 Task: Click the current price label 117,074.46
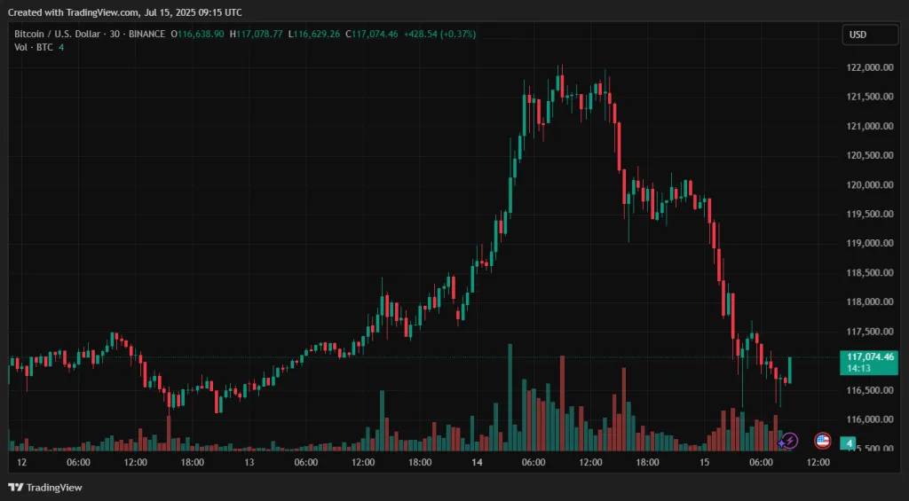coord(870,356)
